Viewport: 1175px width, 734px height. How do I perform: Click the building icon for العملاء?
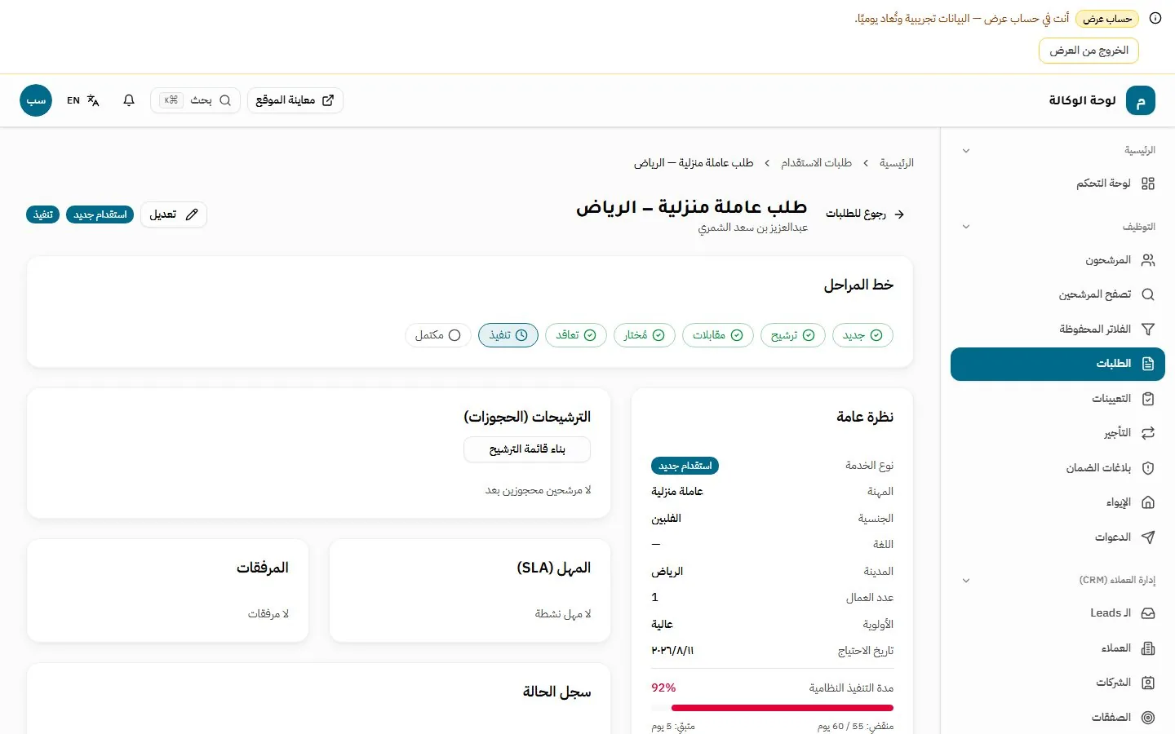pyautogui.click(x=1148, y=648)
